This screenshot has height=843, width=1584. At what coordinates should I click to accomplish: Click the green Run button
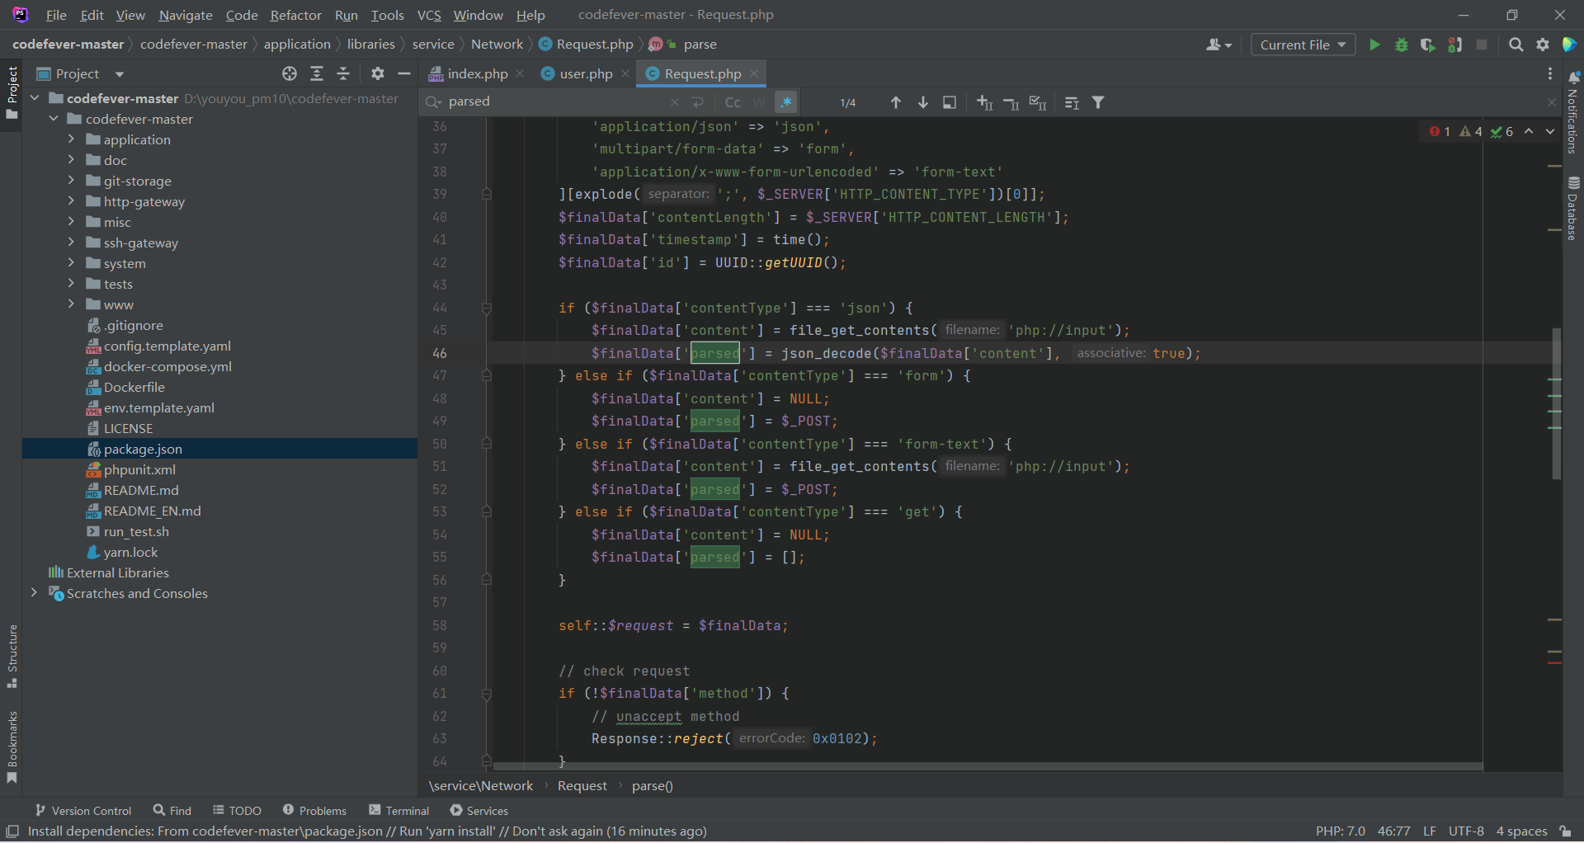(x=1374, y=45)
